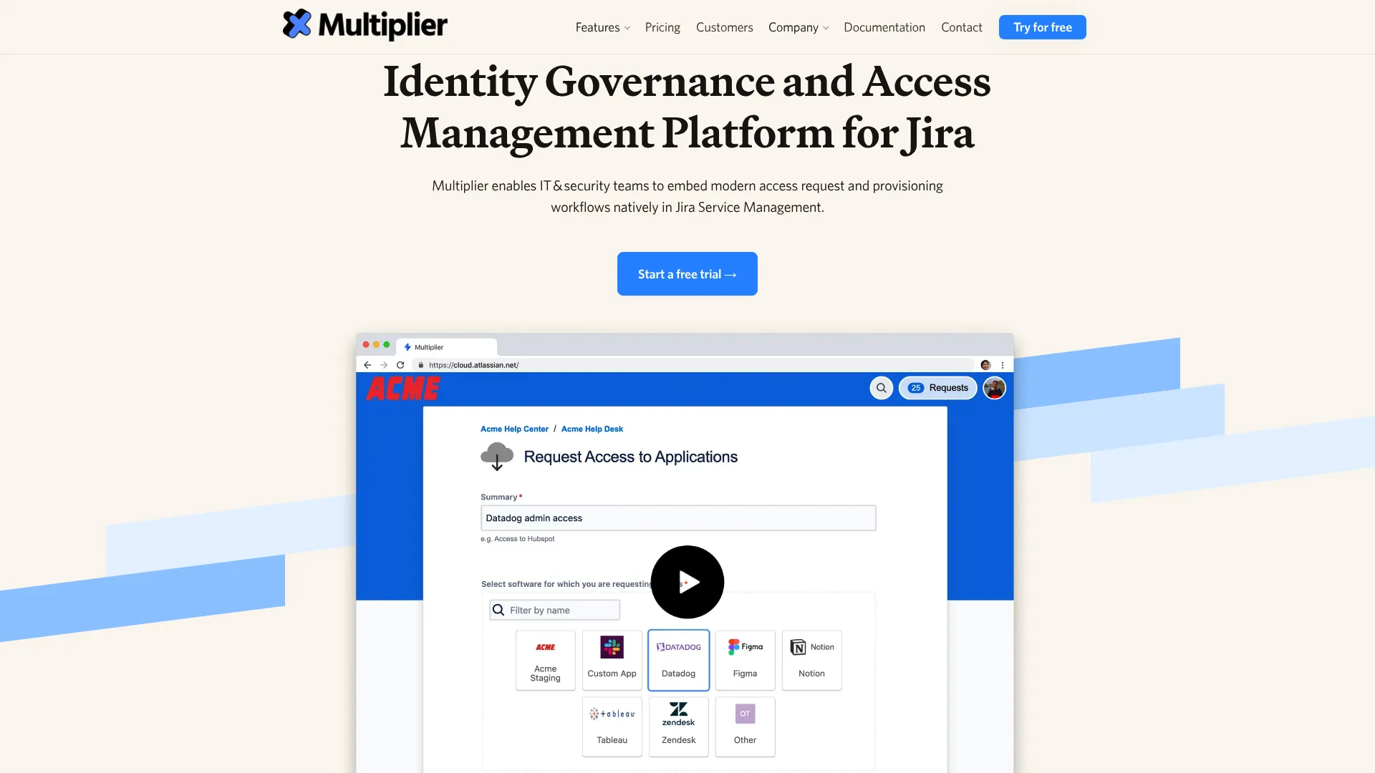Open the Documentation link
1375x773 pixels.
(884, 27)
